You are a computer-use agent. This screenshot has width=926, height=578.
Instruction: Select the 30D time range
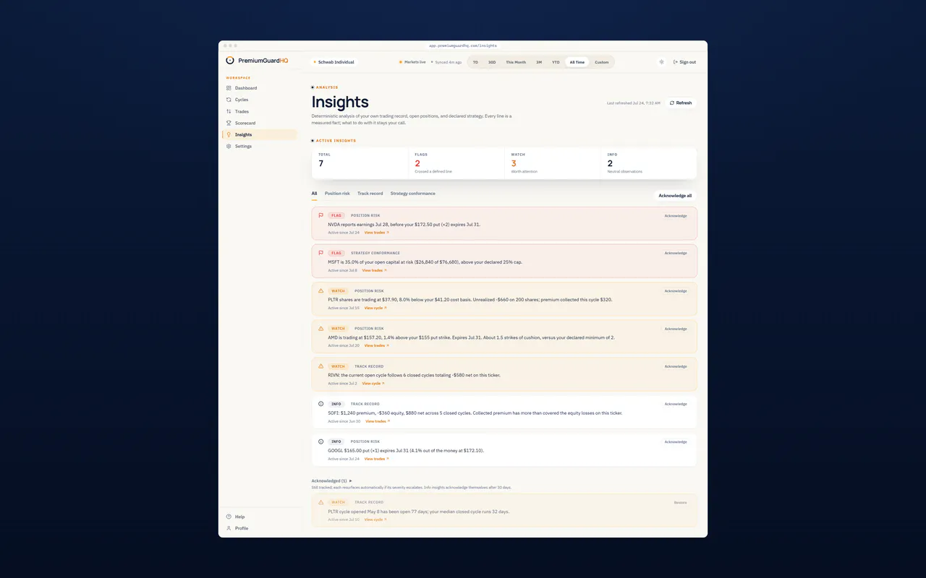pos(492,62)
